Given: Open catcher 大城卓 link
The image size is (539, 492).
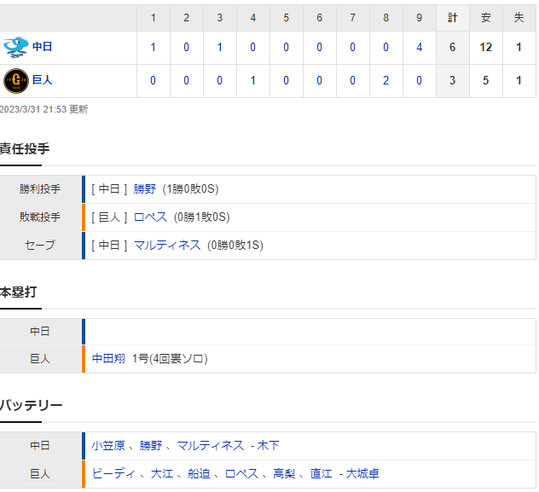Looking at the screenshot, I should [362, 474].
